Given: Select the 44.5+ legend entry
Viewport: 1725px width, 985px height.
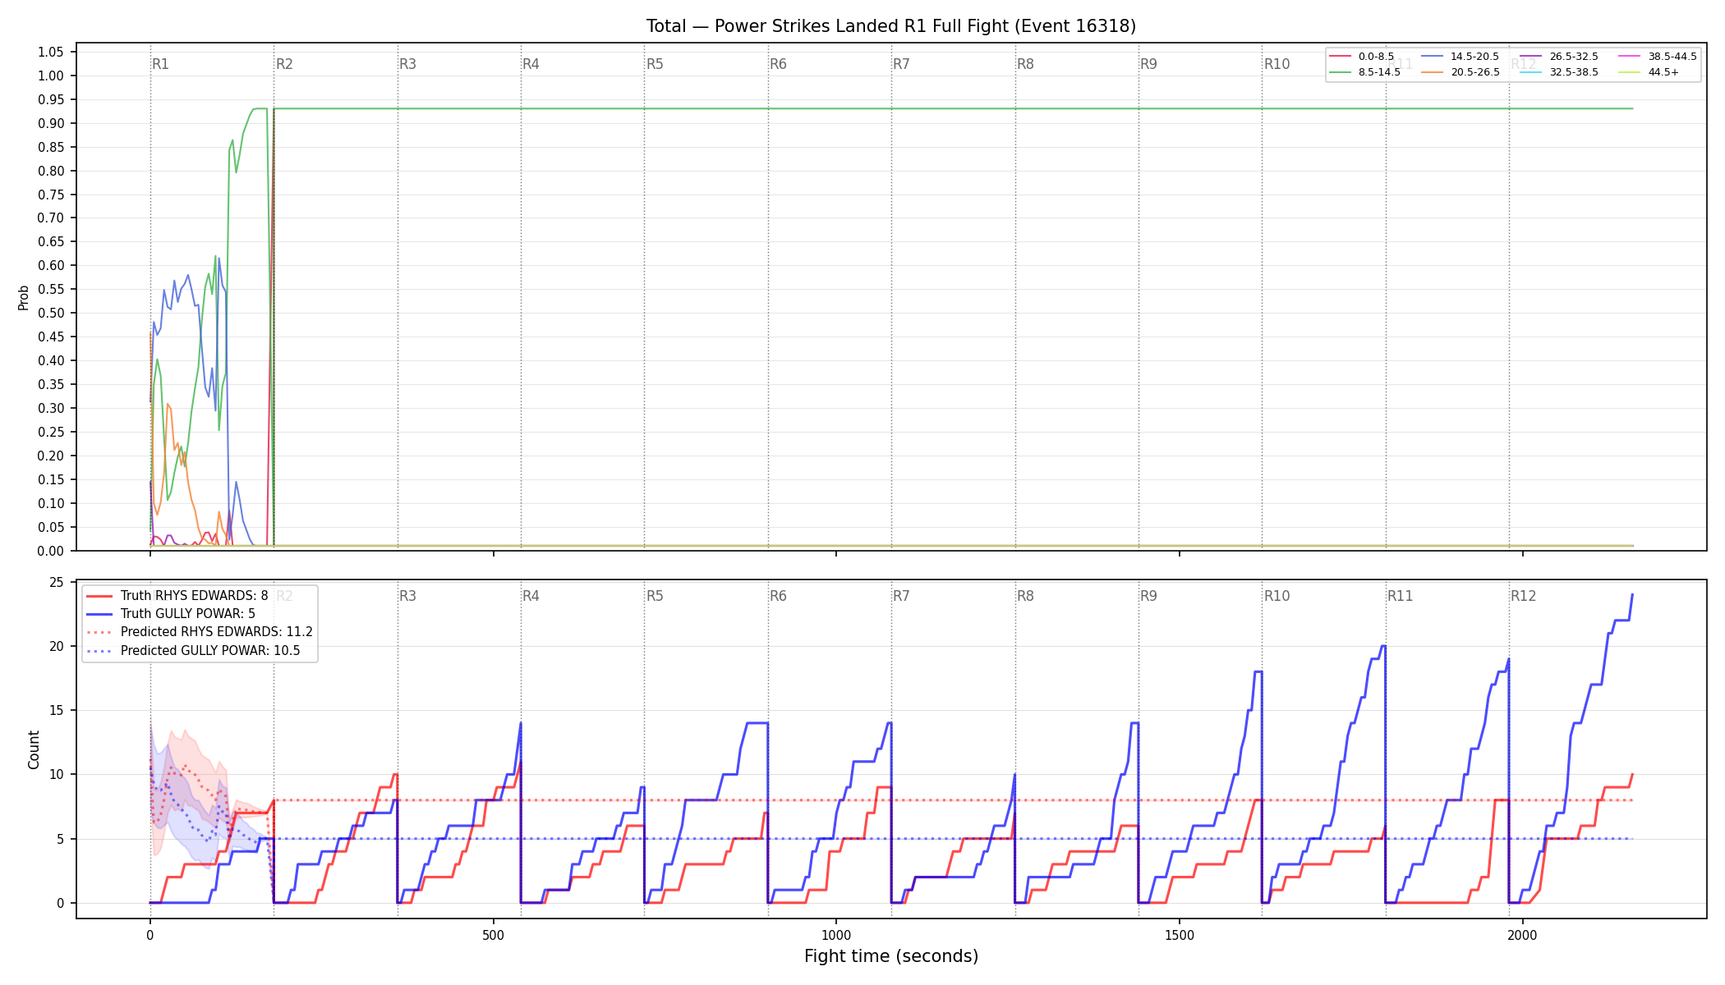Looking at the screenshot, I should (x=1649, y=72).
